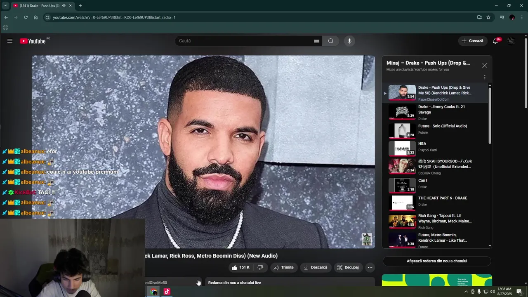Image resolution: width=528 pixels, height=297 pixels.
Task: Open the Windows notification center
Action: coord(519,292)
